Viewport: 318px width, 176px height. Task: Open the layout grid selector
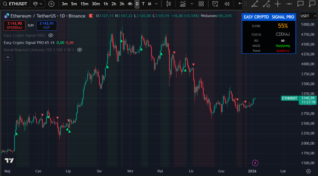201,4
